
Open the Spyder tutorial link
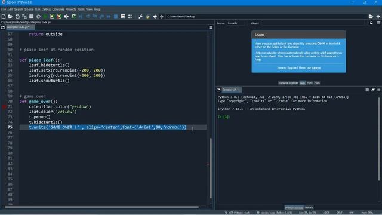[x=316, y=68]
